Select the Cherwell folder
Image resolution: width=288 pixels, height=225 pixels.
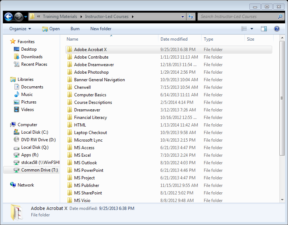click(x=82, y=87)
